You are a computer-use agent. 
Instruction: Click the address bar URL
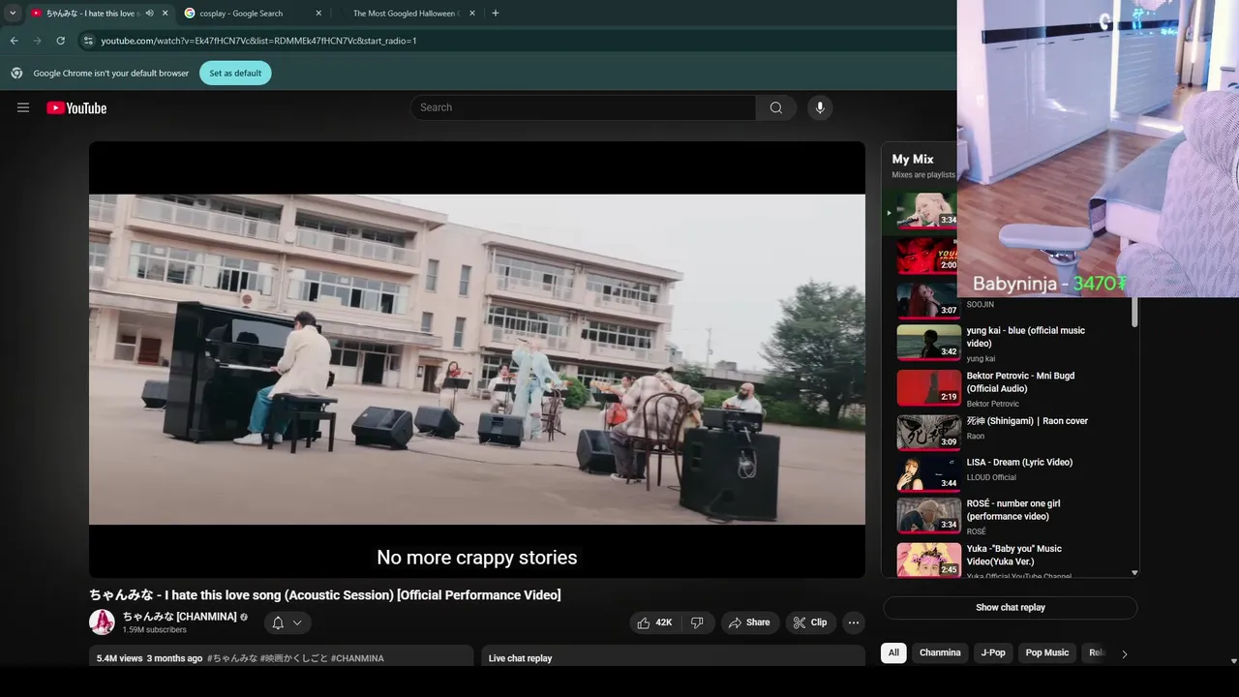click(259, 41)
